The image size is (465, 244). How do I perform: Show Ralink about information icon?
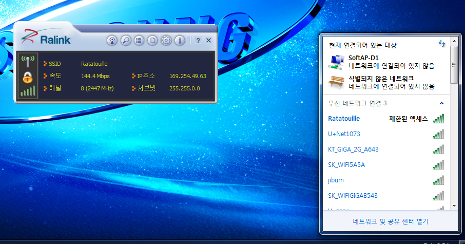(x=180, y=41)
